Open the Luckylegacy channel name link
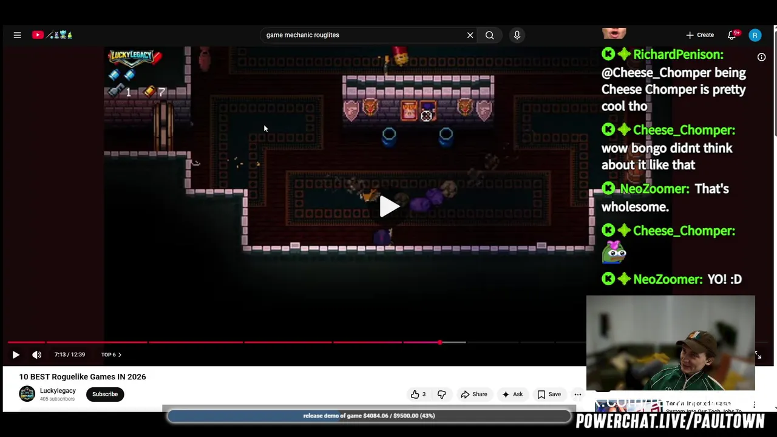Screen dimensions: 777x437 [x=58, y=391]
